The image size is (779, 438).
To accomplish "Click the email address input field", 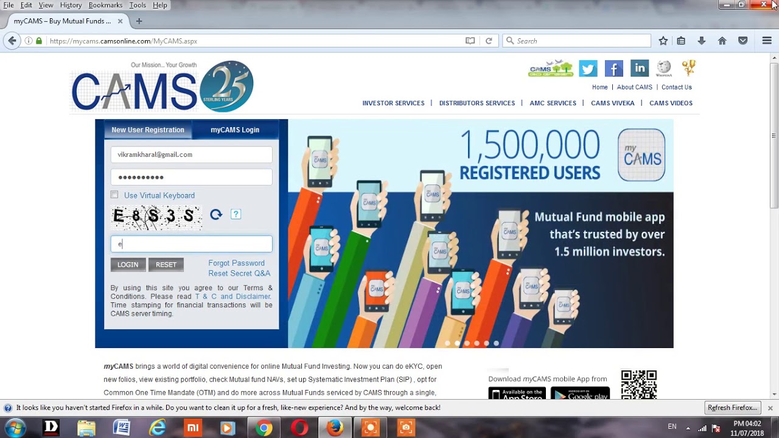I will click(191, 155).
